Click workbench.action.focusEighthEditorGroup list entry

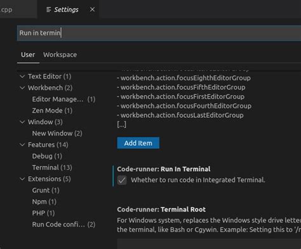click(184, 78)
